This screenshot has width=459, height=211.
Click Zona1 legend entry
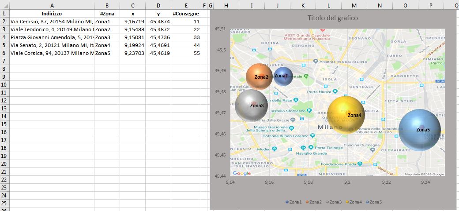(x=293, y=202)
